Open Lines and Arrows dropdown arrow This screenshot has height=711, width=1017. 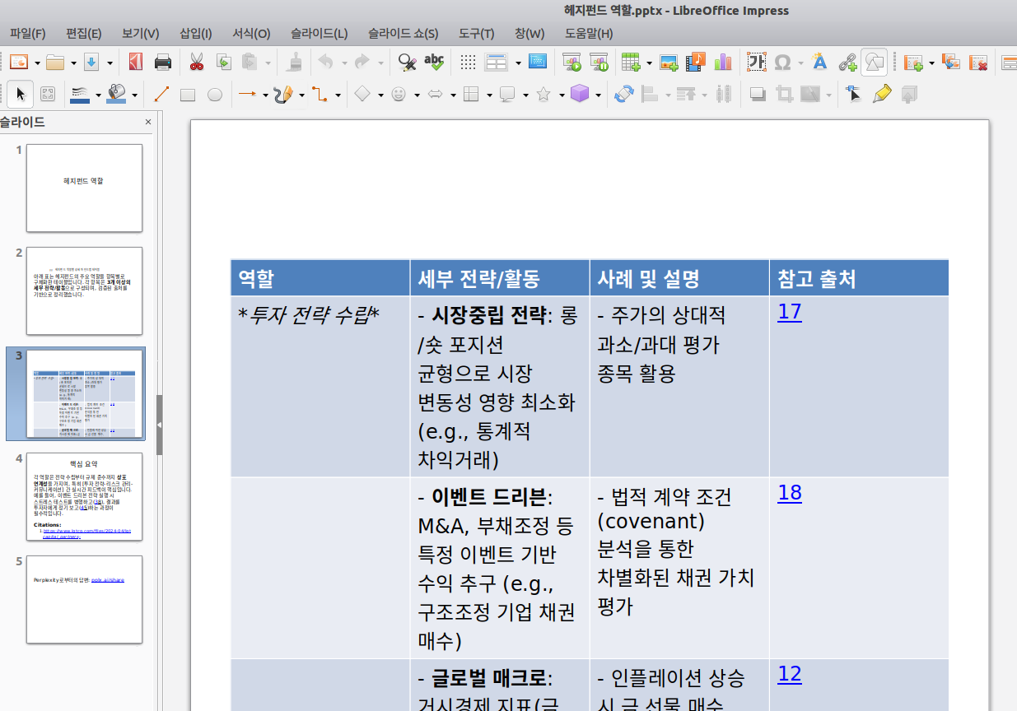tap(265, 95)
